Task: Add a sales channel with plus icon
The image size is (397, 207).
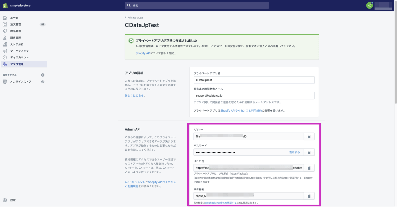Action: coord(43,75)
